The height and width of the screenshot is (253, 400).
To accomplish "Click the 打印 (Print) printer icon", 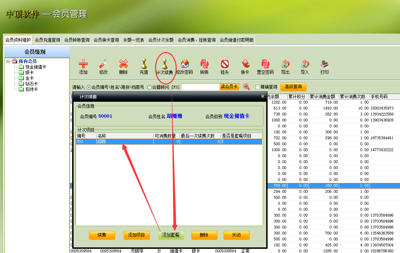I will coord(324,66).
